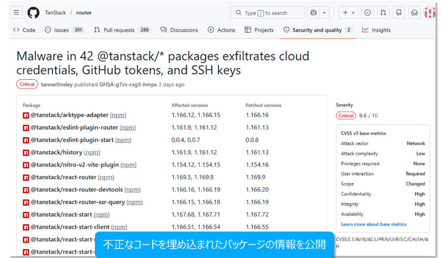Viewport: 448px width, 258px height.
Task: Click the npm icon for eslint-plugin-start
Action: click(x=26, y=141)
